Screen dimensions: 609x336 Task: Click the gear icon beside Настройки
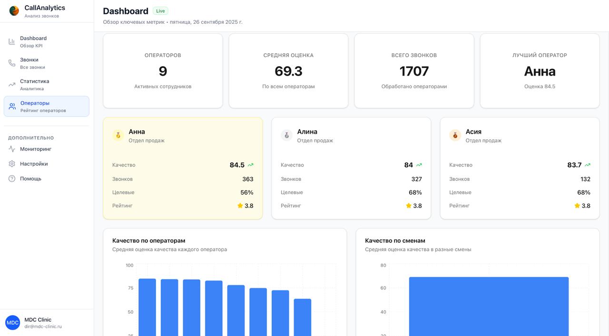click(12, 164)
